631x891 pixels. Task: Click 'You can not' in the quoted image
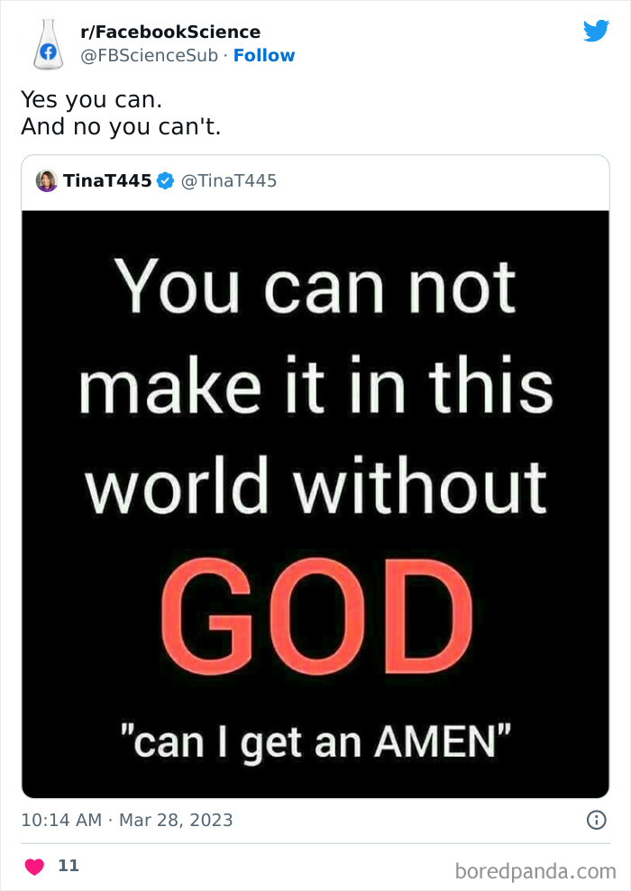coord(315,286)
